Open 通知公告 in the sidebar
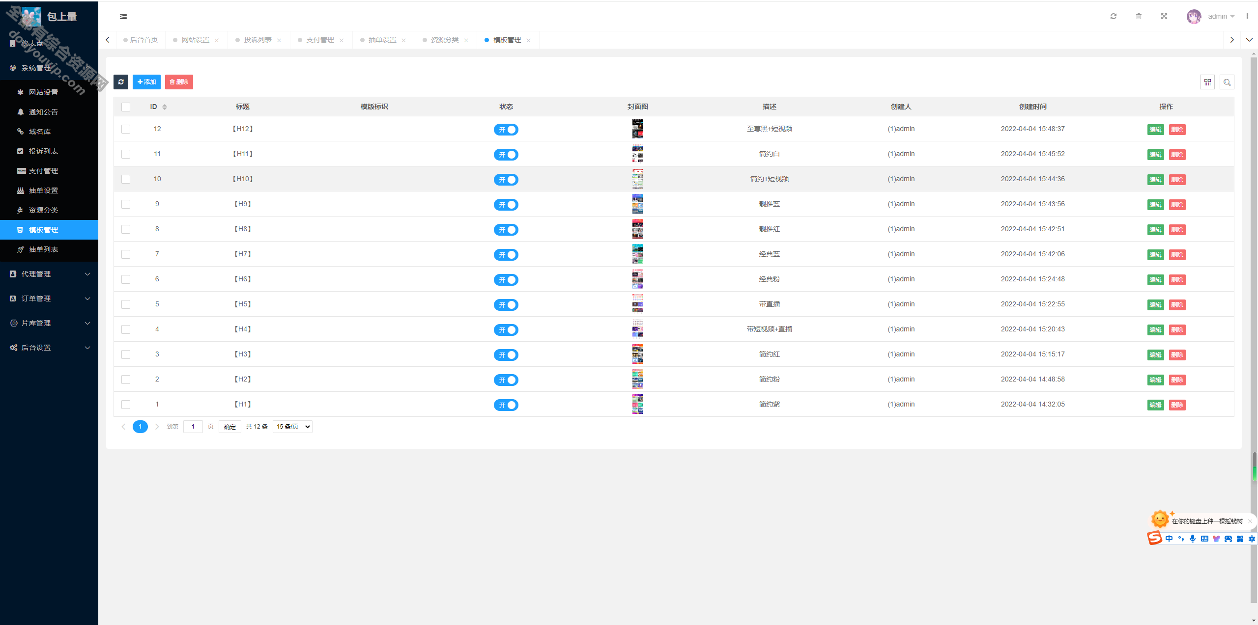This screenshot has height=625, width=1258. pos(49,112)
